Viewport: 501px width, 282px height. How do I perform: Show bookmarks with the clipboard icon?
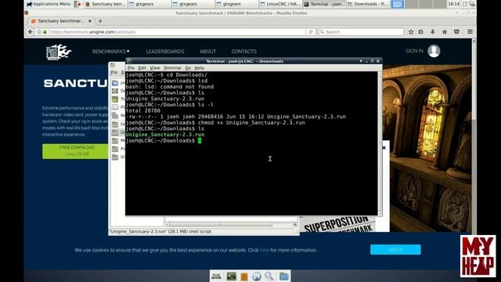tap(421, 32)
